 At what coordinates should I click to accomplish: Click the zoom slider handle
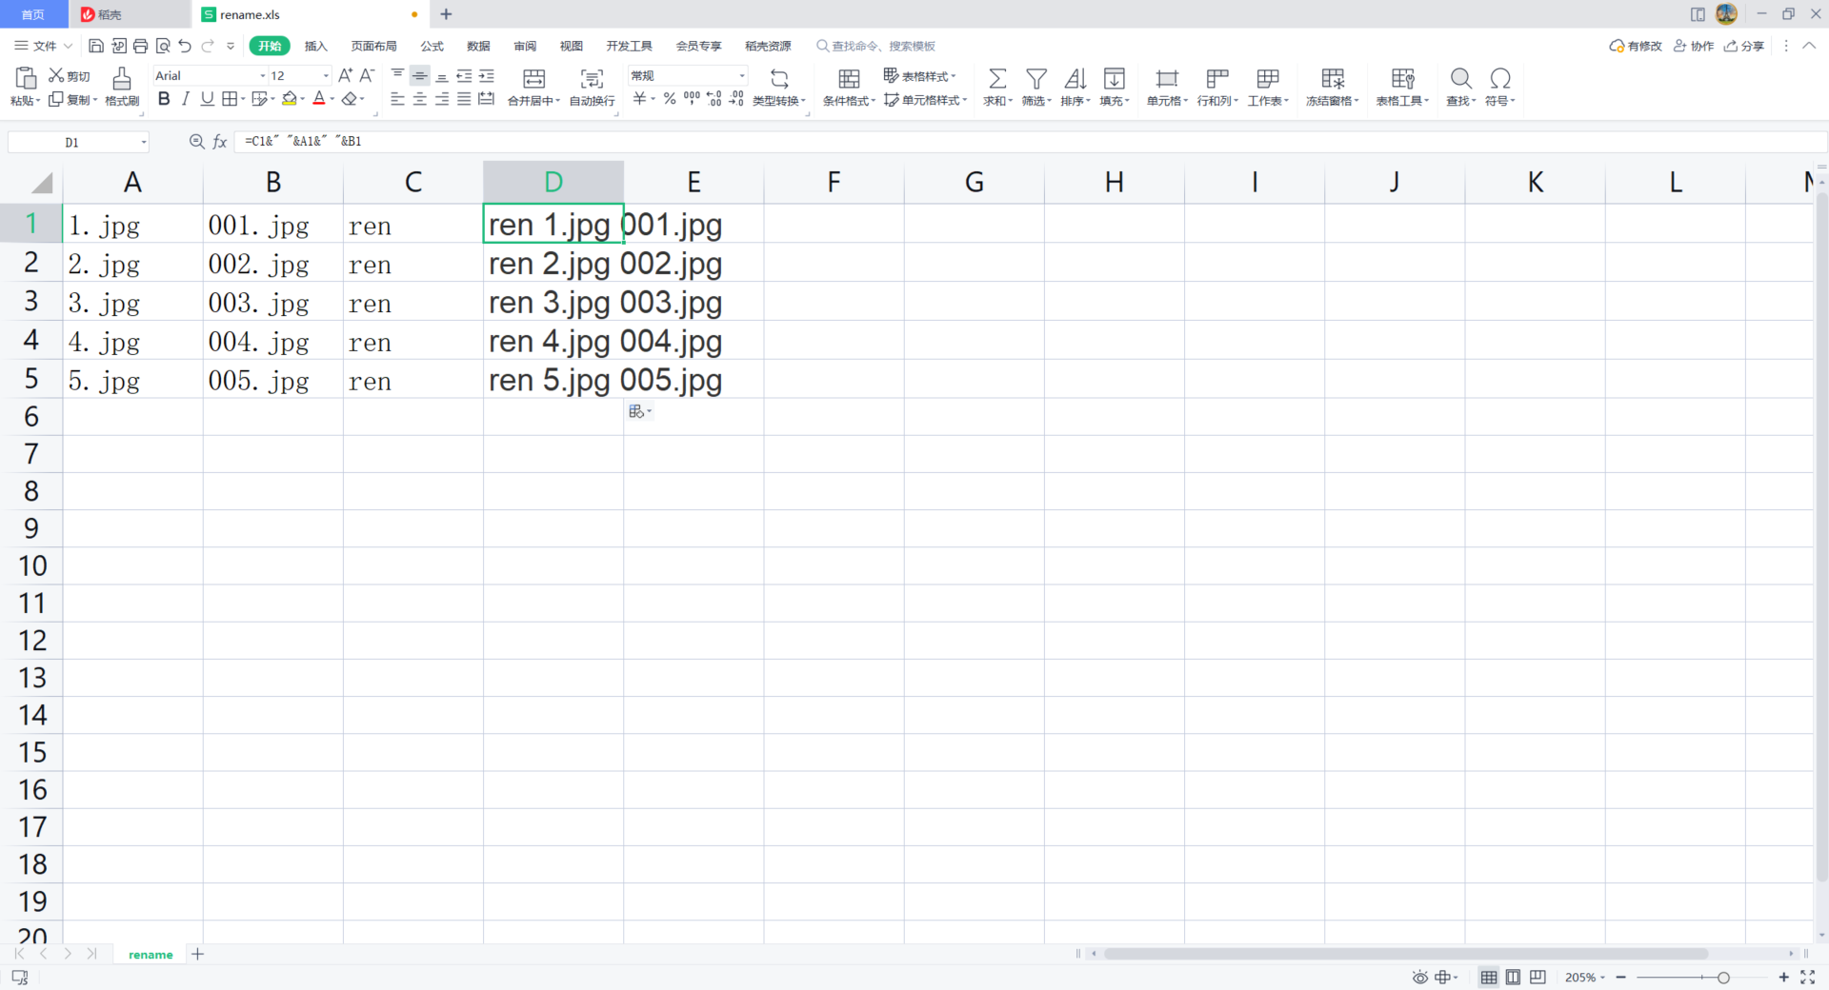pos(1722,978)
